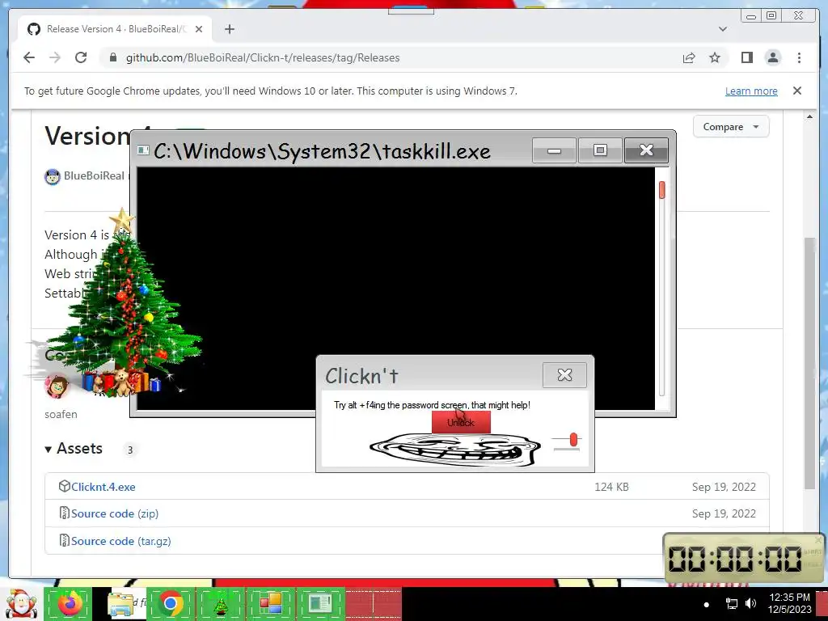Viewport: 828px width, 621px height.
Task: Go back in Chrome history
Action: tap(29, 57)
